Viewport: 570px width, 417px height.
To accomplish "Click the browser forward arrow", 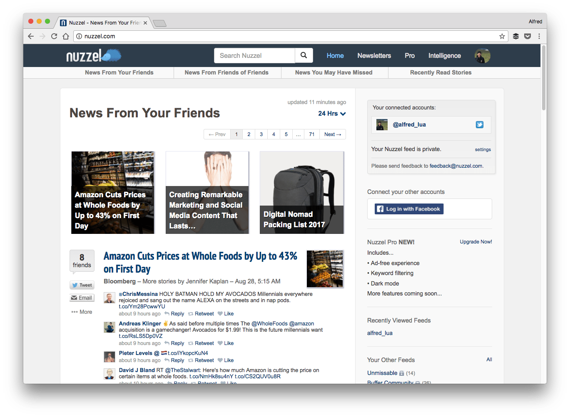I will coord(42,36).
